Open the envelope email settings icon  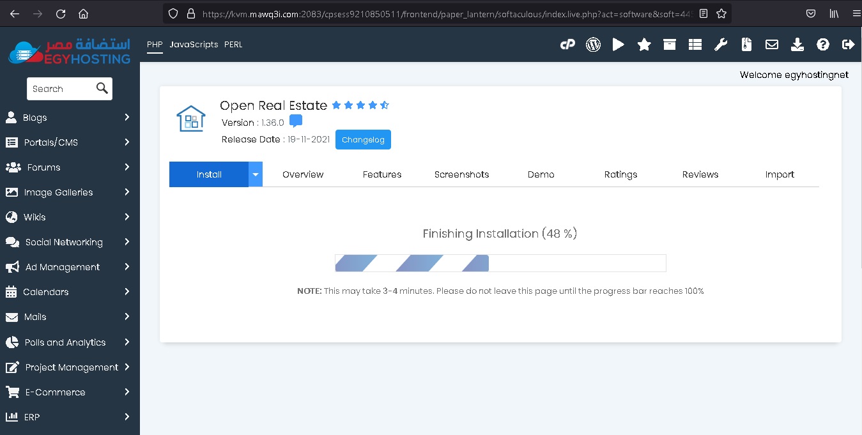coord(772,45)
